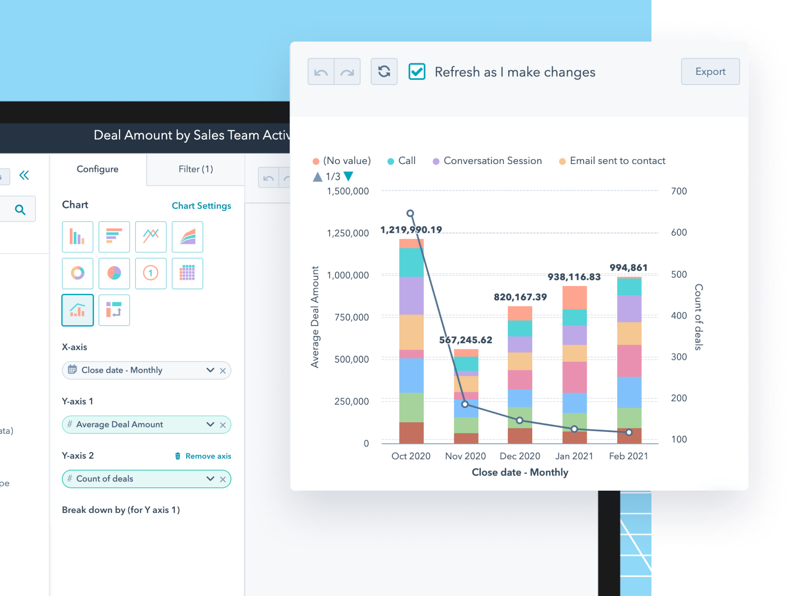Click the search magnifier icon
This screenshot has height=596, width=797.
pos(20,210)
